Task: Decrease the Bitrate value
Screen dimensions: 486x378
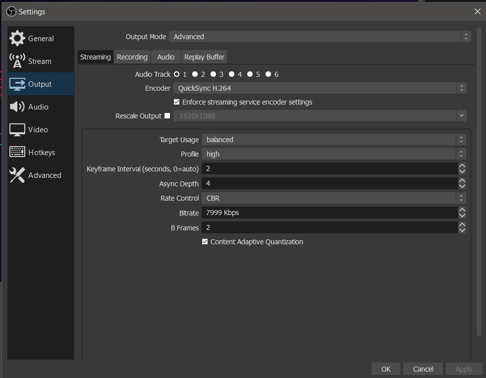Action: pos(462,216)
